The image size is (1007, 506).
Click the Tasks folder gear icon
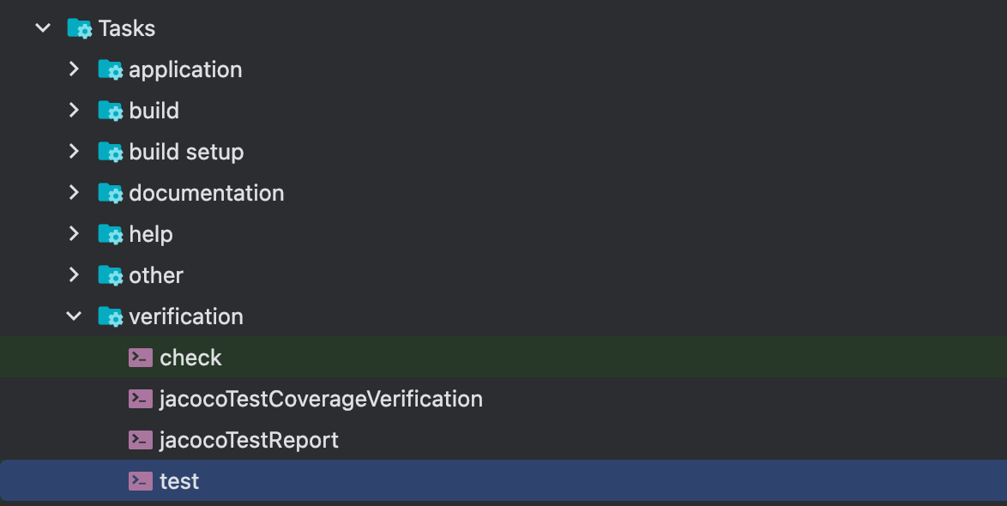(80, 28)
